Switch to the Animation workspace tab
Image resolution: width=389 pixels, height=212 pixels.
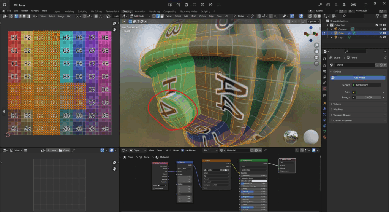[x=140, y=11]
